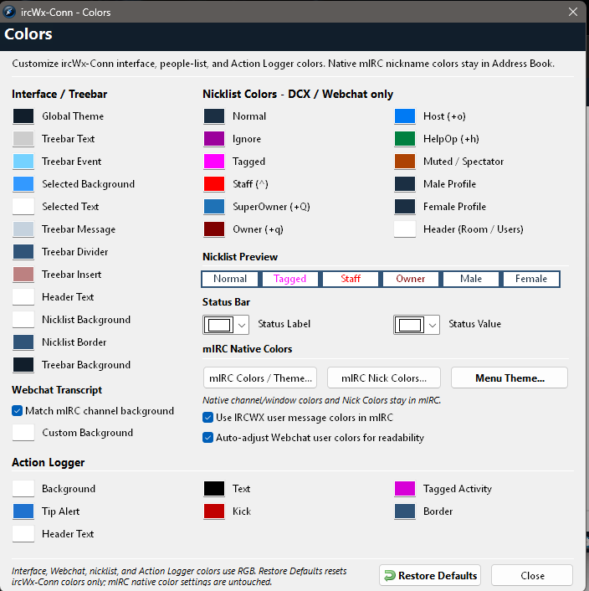Change the Action Logger Border swatch
Viewport: 589px width, 591px height.
click(x=405, y=511)
